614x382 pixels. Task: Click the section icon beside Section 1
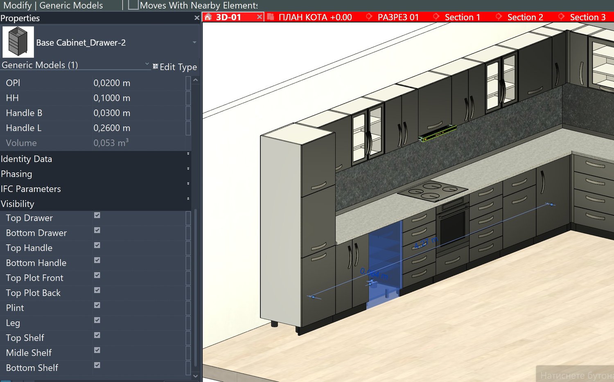click(436, 17)
